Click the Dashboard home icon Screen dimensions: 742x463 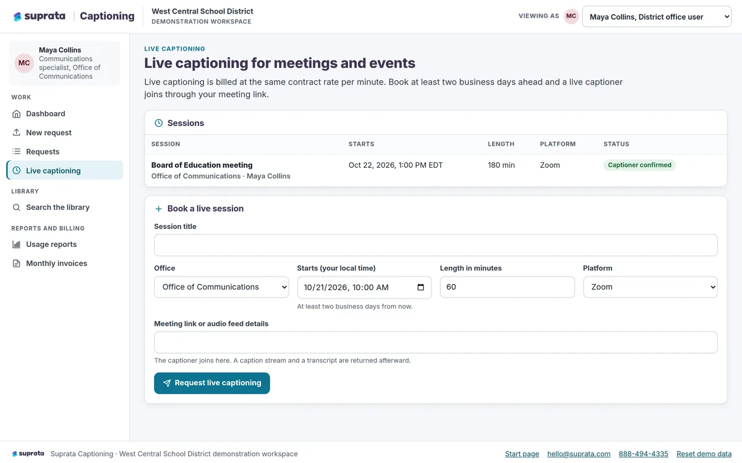click(17, 114)
